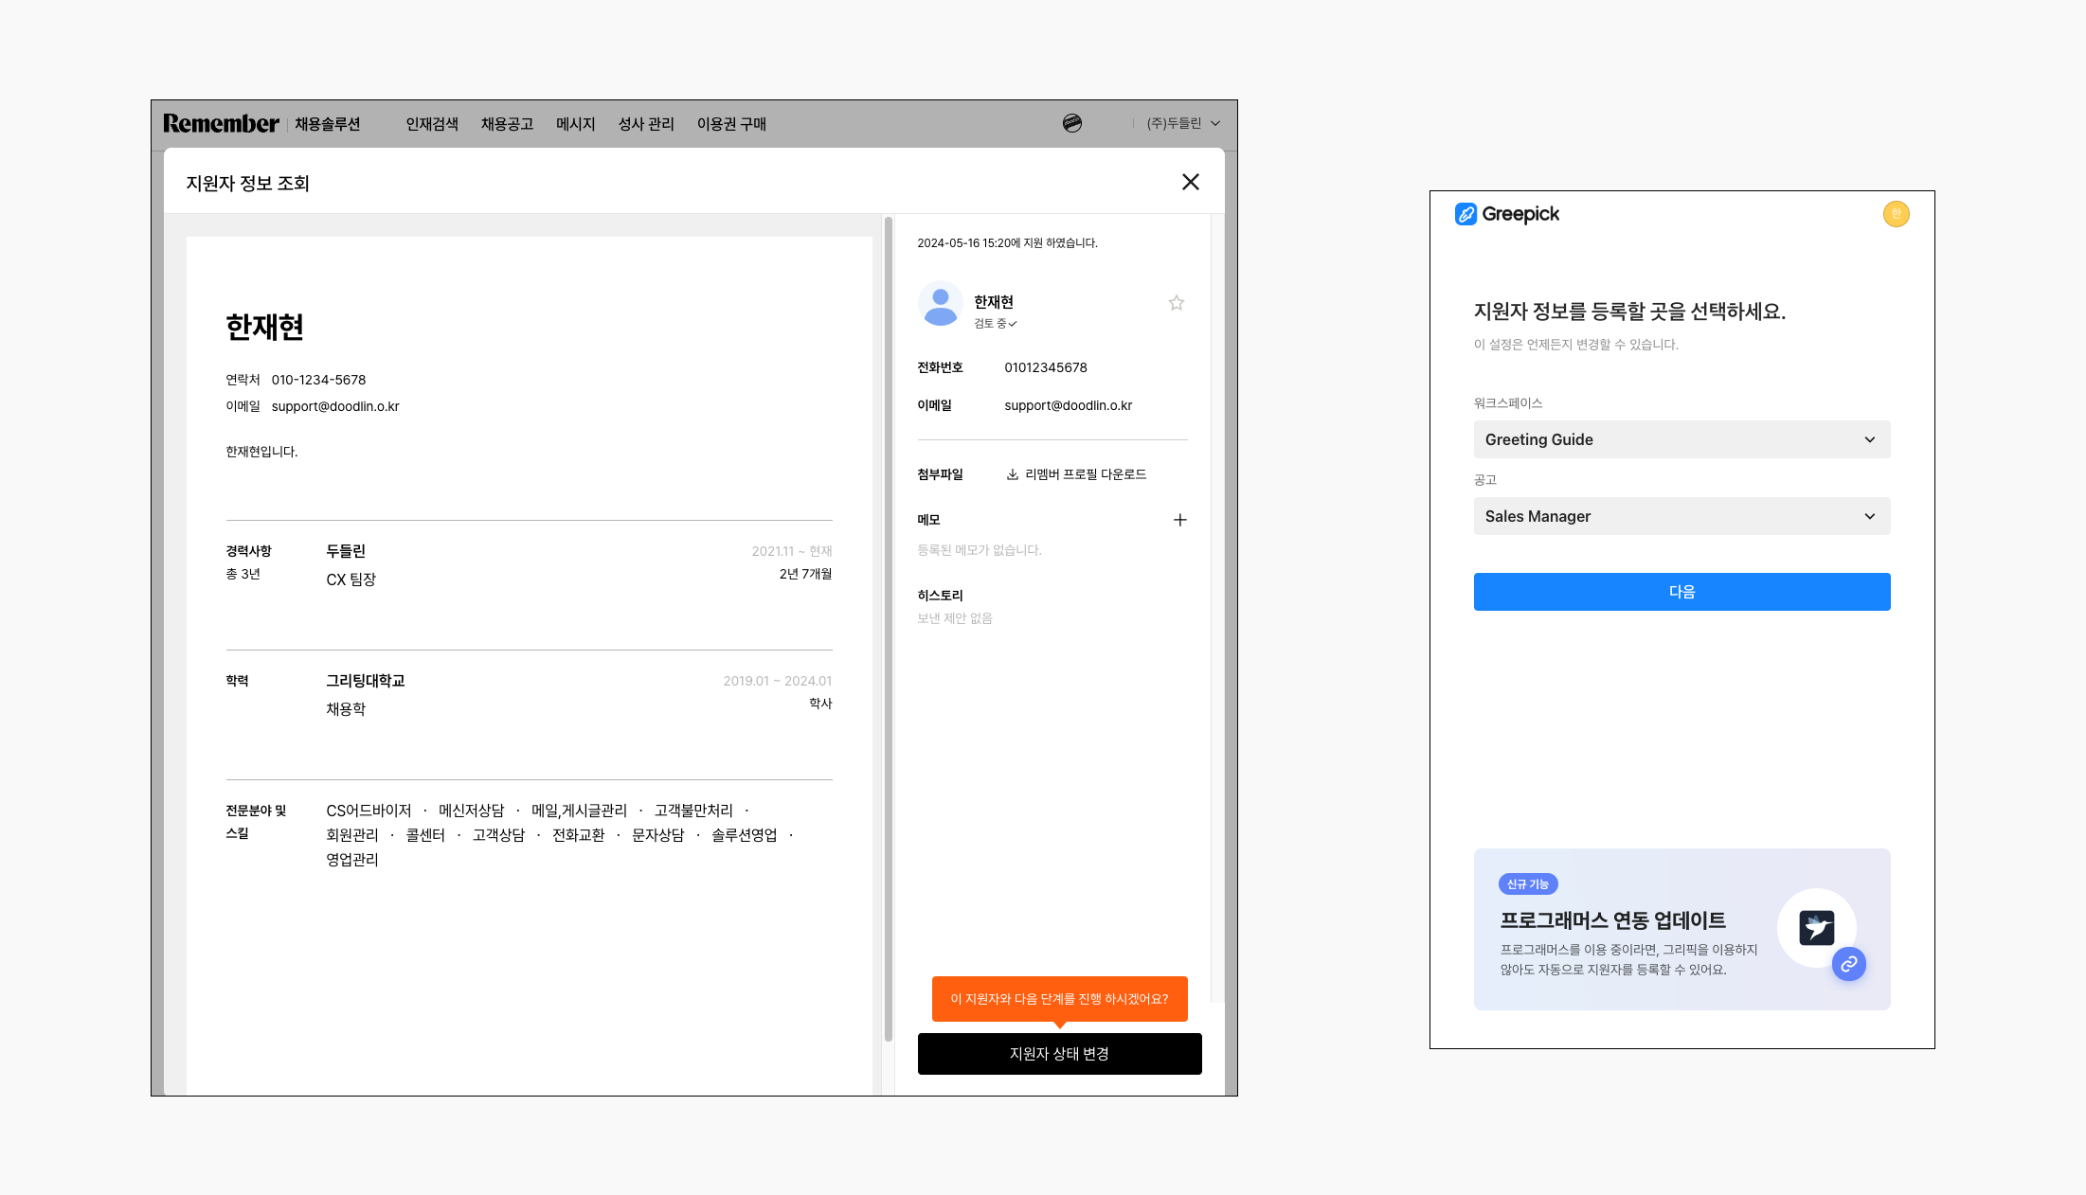Open the 메시지 menu
Viewport: 2086px width, 1195px height.
point(575,124)
